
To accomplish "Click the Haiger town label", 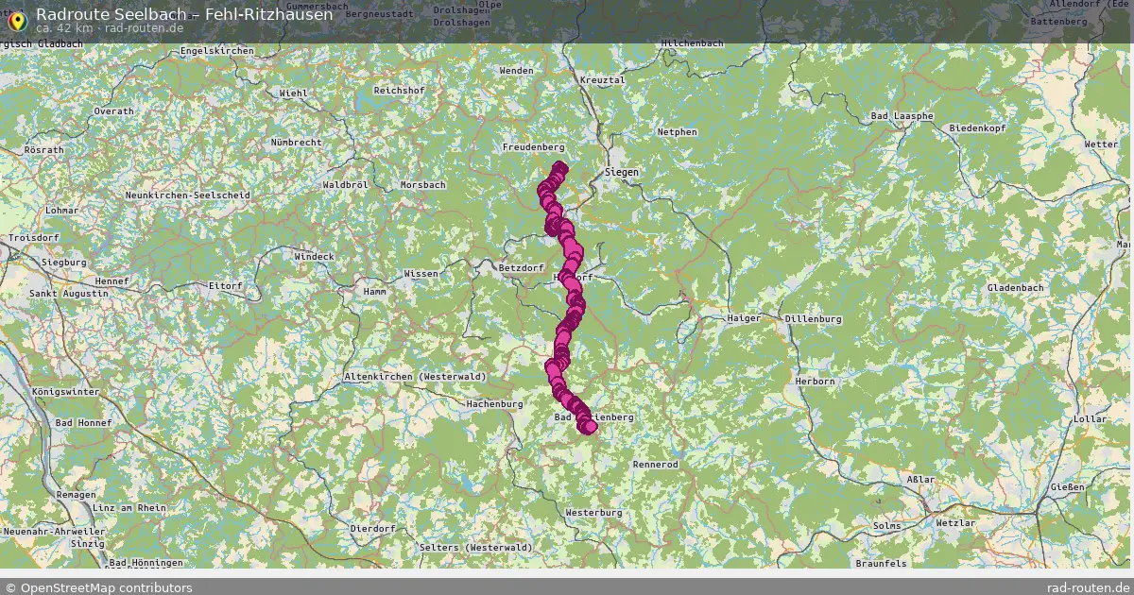I will click(744, 318).
